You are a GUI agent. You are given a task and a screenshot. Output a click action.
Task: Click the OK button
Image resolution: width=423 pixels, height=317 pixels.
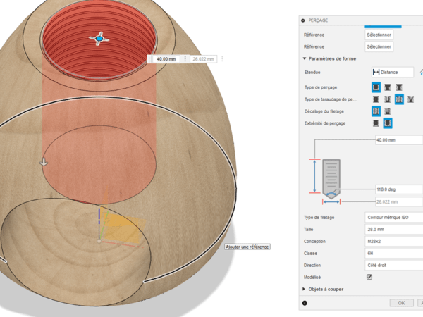(401, 303)
